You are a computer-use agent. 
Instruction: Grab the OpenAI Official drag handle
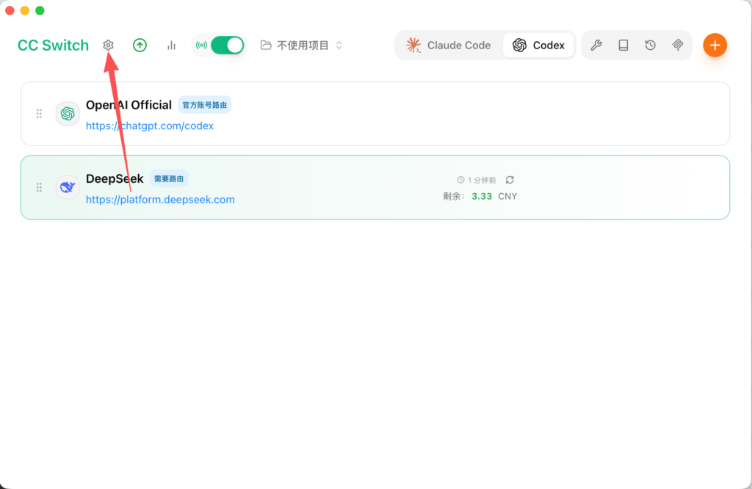point(40,114)
